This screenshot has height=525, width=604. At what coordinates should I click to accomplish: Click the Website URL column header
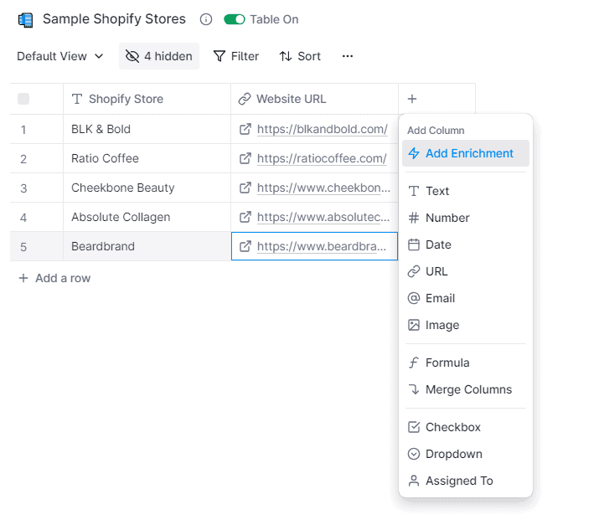click(x=315, y=99)
